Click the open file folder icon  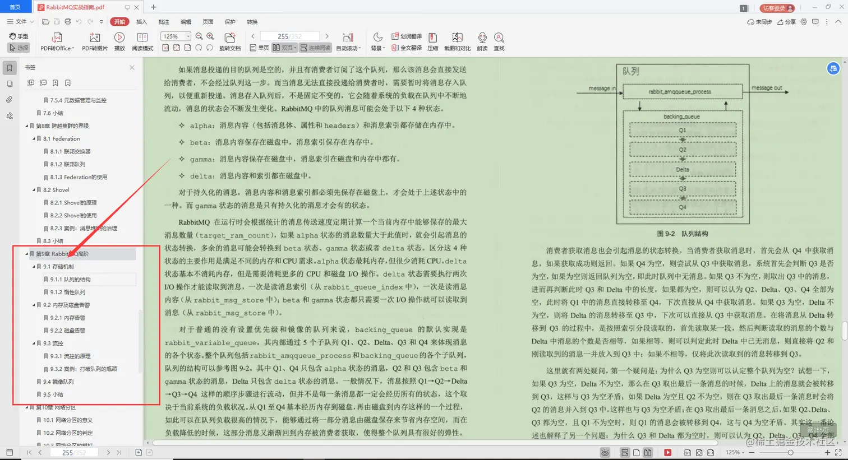pyautogui.click(x=46, y=22)
